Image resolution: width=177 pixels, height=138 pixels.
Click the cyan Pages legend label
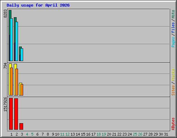[173, 42]
